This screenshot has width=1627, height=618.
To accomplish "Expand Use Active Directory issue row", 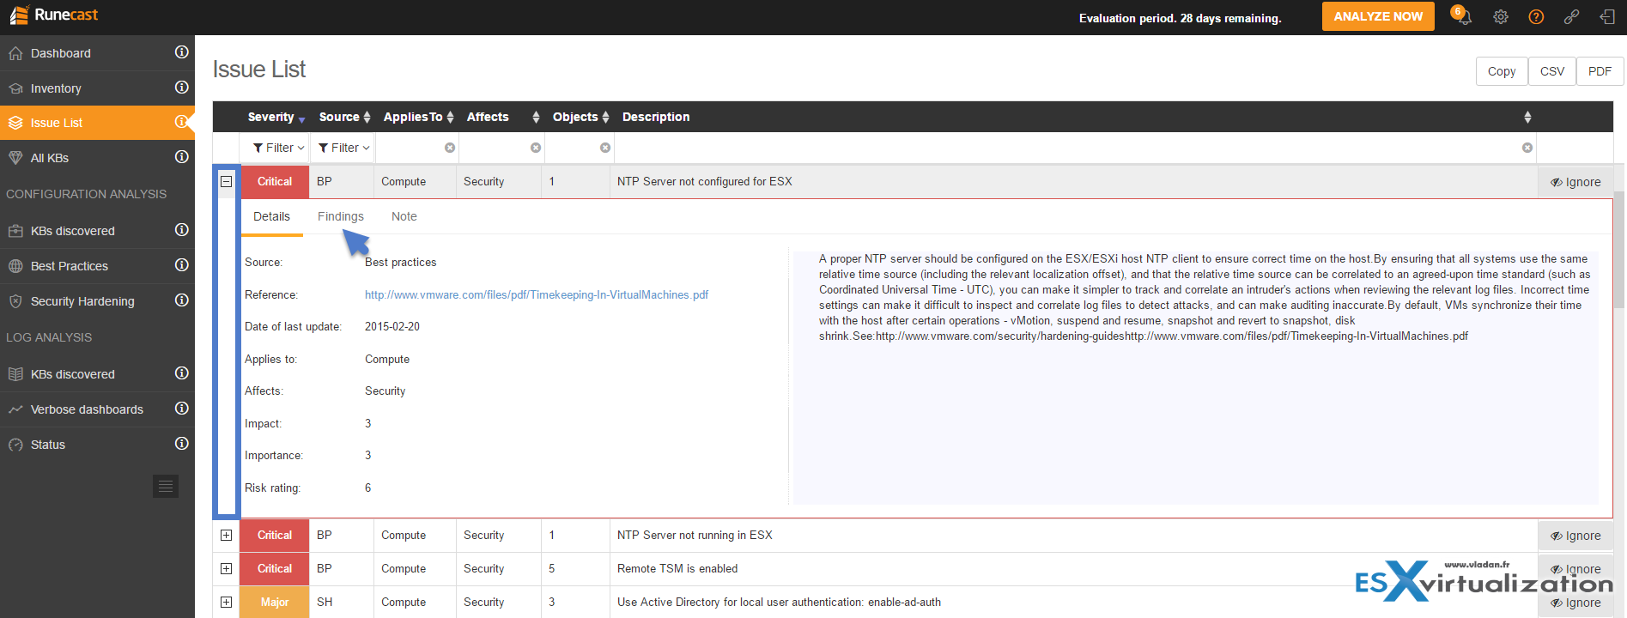I will [227, 602].
